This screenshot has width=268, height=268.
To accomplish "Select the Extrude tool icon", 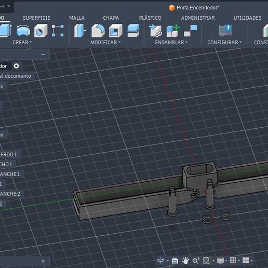I will point(6,31).
